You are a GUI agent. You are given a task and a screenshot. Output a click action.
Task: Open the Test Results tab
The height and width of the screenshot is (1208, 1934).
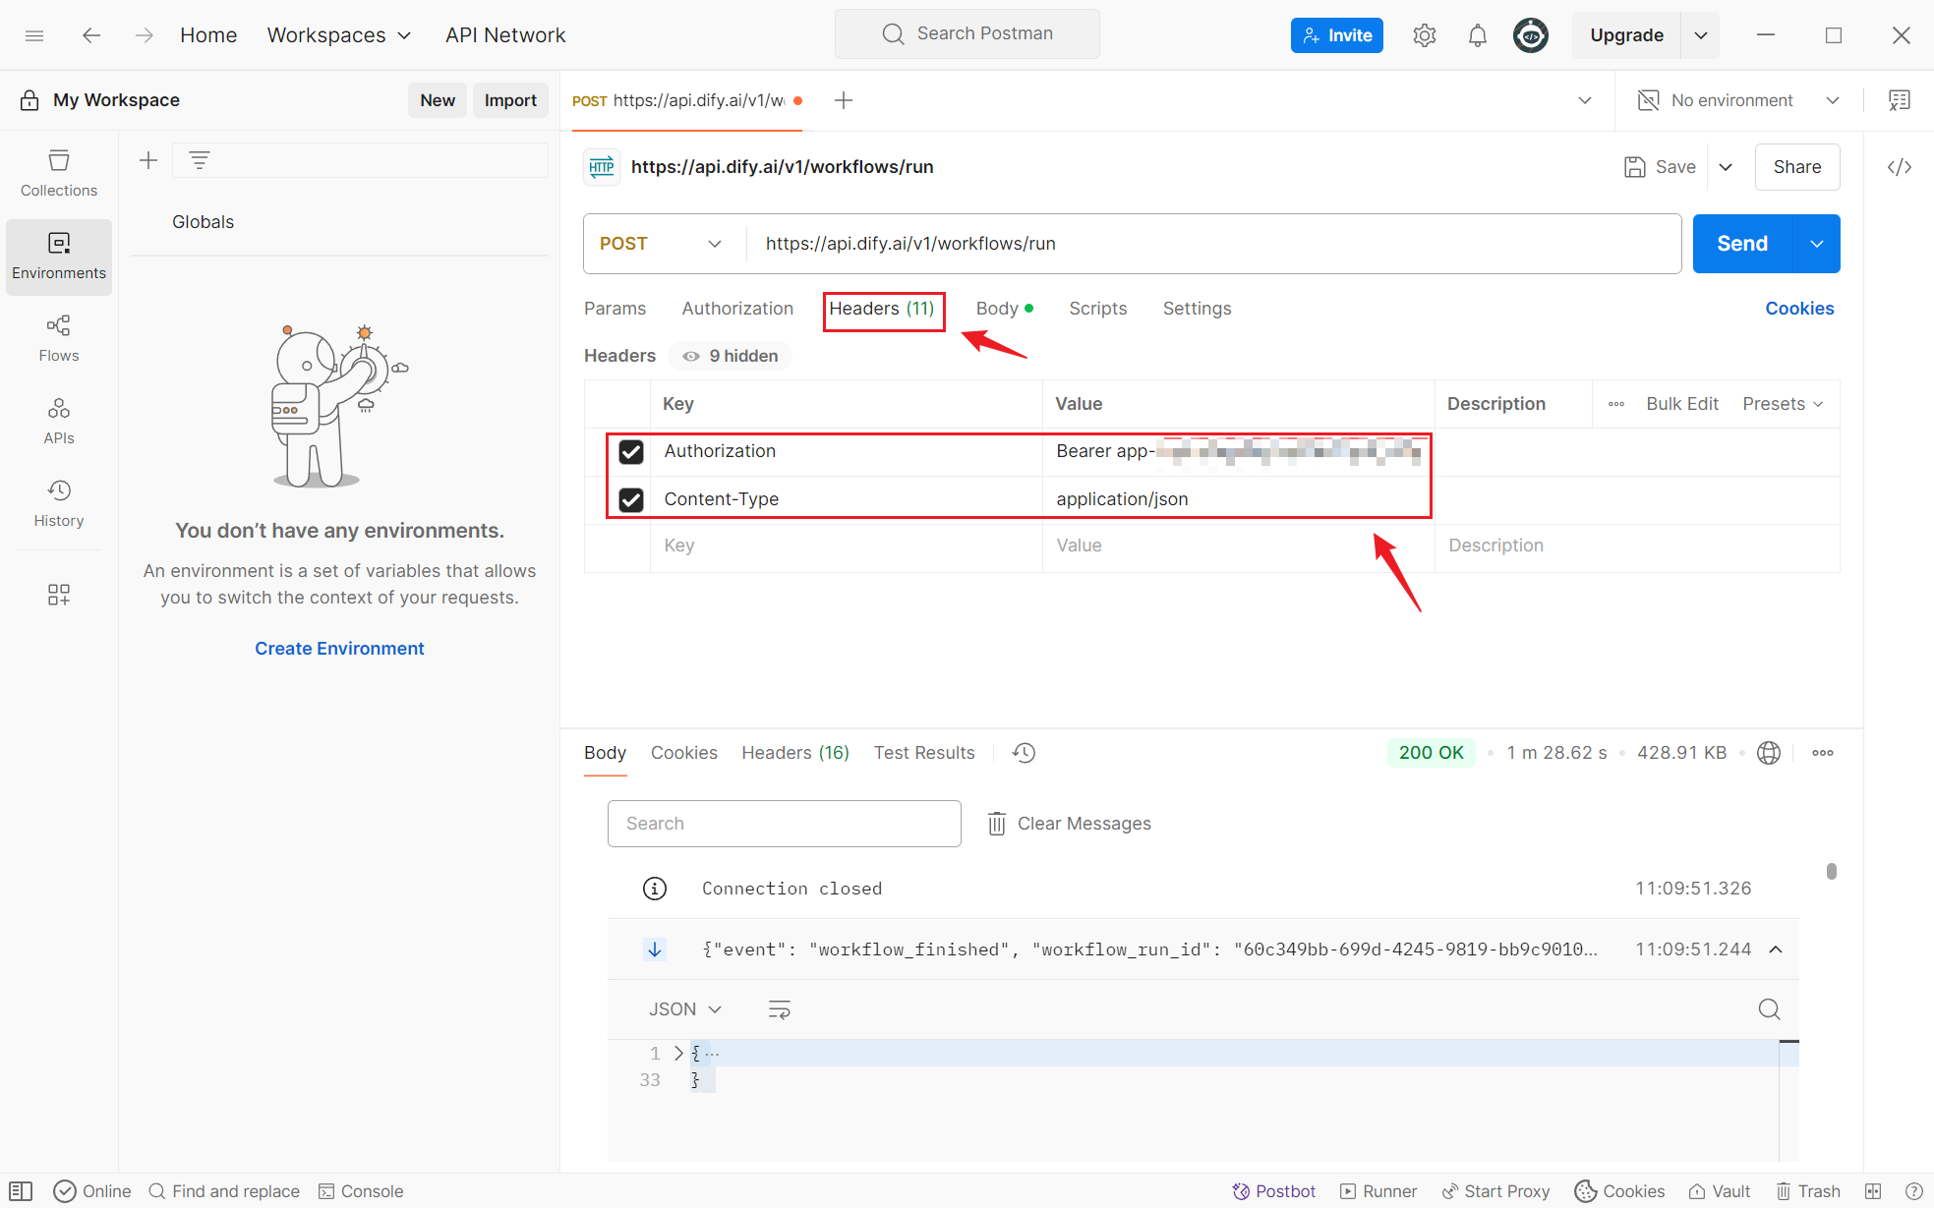point(924,753)
